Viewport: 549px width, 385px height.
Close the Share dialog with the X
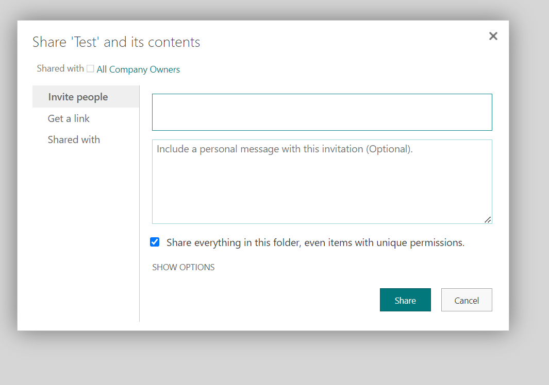493,36
